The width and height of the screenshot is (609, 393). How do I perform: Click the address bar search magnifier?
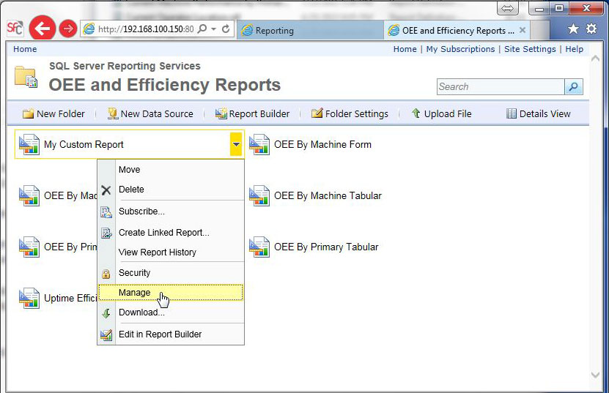[x=202, y=29]
